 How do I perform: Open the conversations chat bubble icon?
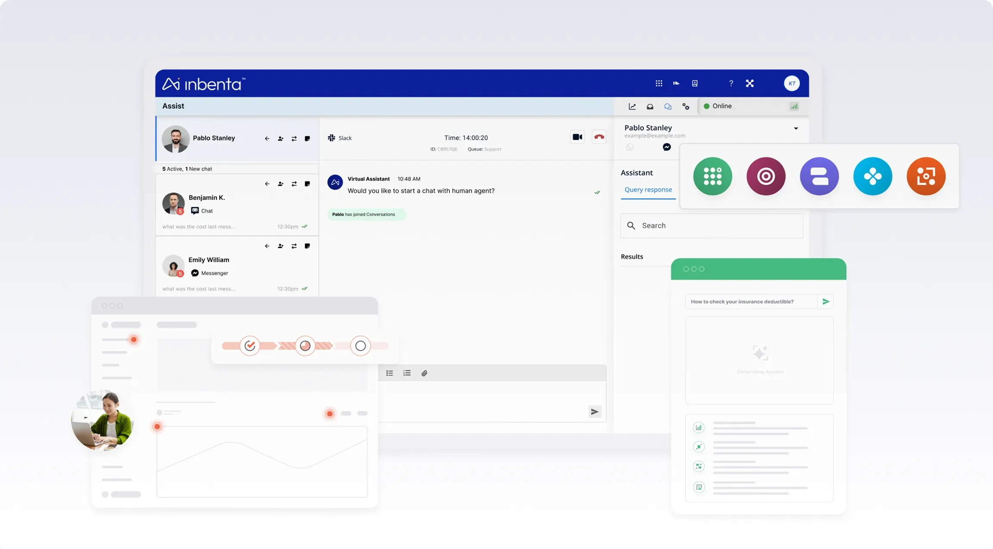(x=668, y=106)
